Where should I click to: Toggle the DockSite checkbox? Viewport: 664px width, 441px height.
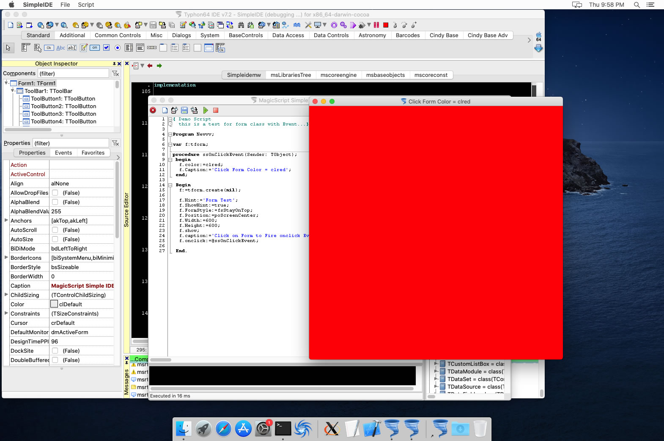tap(55, 351)
